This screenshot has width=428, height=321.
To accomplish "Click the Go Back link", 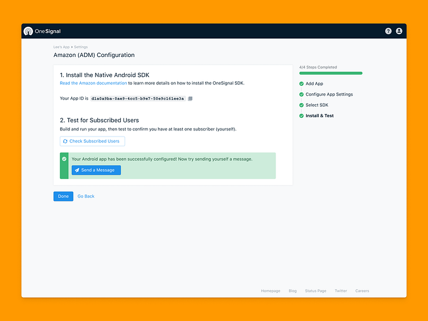I will pos(86,196).
